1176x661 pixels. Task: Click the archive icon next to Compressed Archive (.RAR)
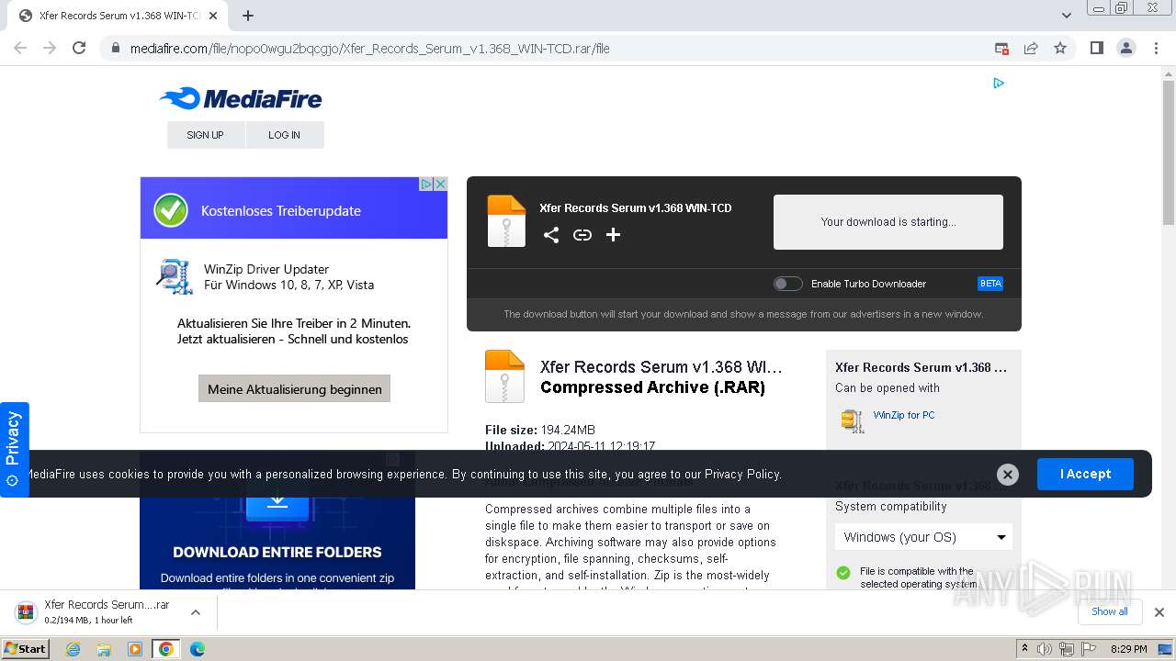click(x=504, y=376)
